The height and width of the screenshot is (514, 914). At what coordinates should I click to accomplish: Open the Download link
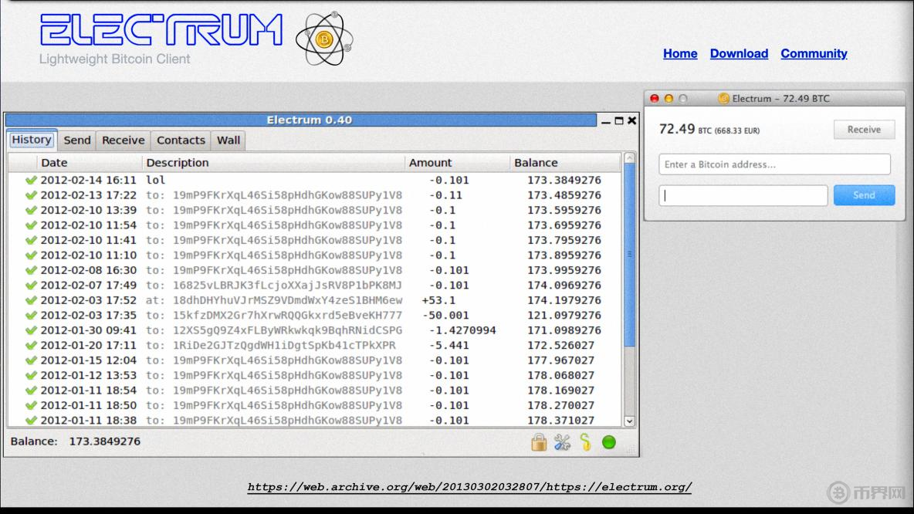point(739,53)
